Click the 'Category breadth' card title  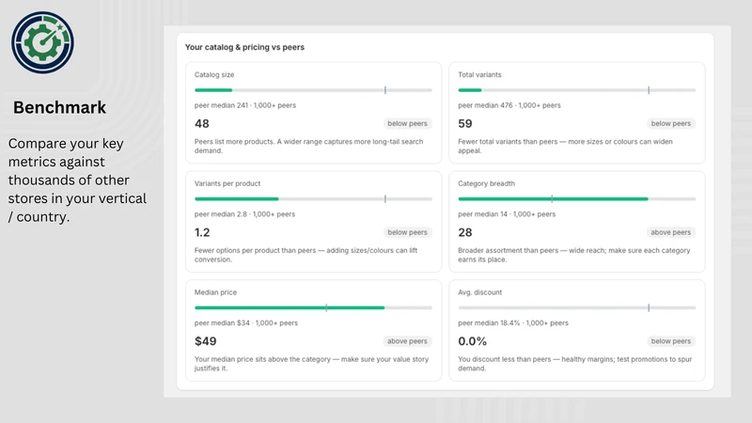click(x=486, y=183)
